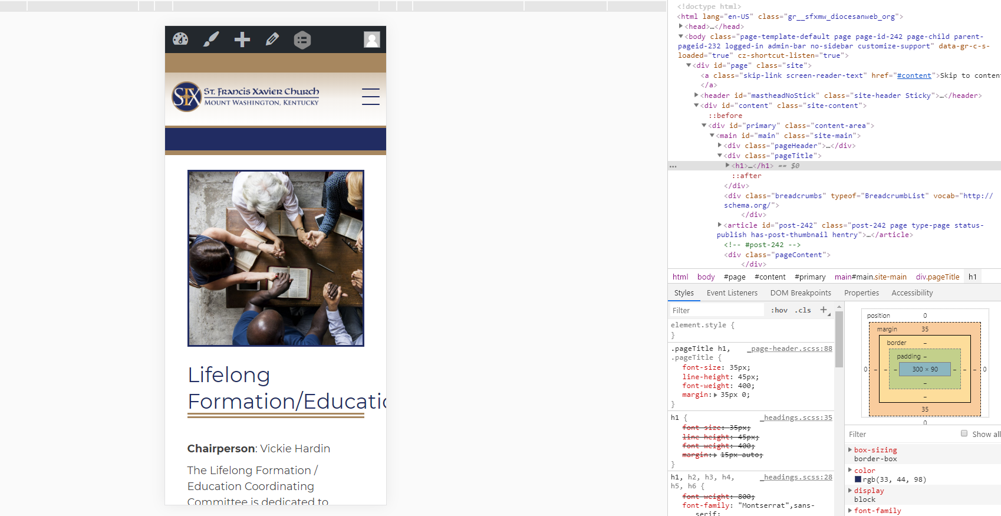
Task: Click the St. Francis Xavier Church logo
Action: coord(246,97)
